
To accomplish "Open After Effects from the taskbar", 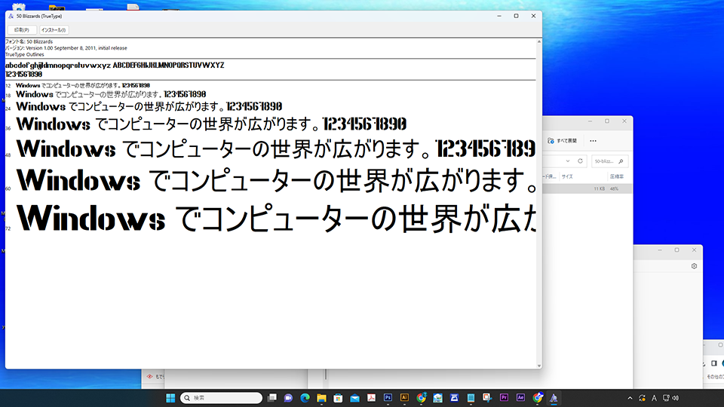I will [x=521, y=397].
